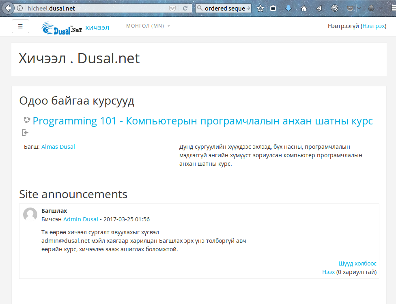396x304 pixels.
Task: Click the Нэвтрэх login link
Action: pyautogui.click(x=374, y=26)
